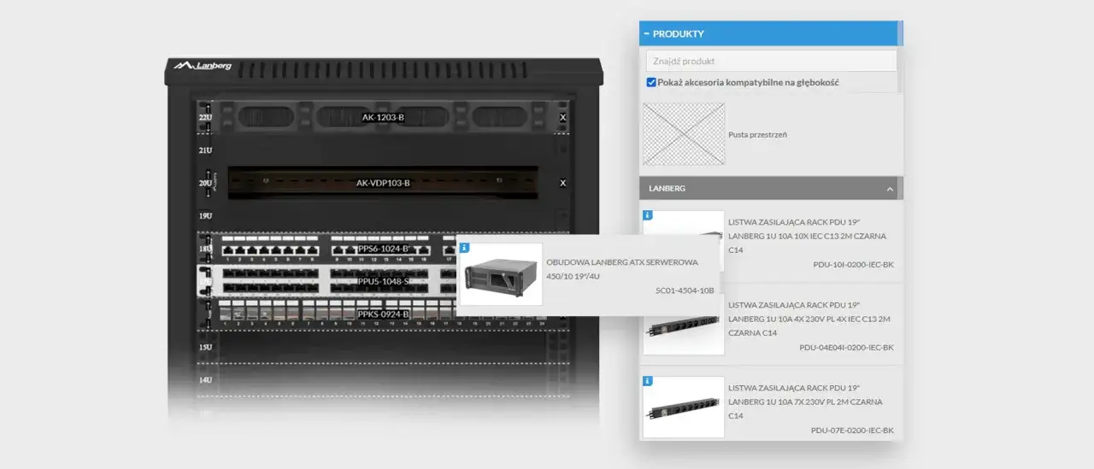Viewport: 1094px width, 469px height.
Task: Click the empty 15U rack slot
Action: 383,347
